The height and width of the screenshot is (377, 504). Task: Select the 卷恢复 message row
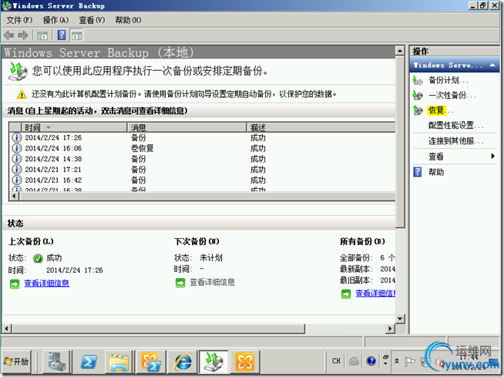(x=203, y=148)
